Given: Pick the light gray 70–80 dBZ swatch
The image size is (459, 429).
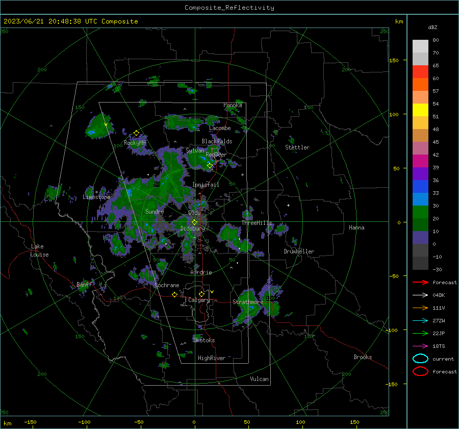Looking at the screenshot, I should [420, 46].
